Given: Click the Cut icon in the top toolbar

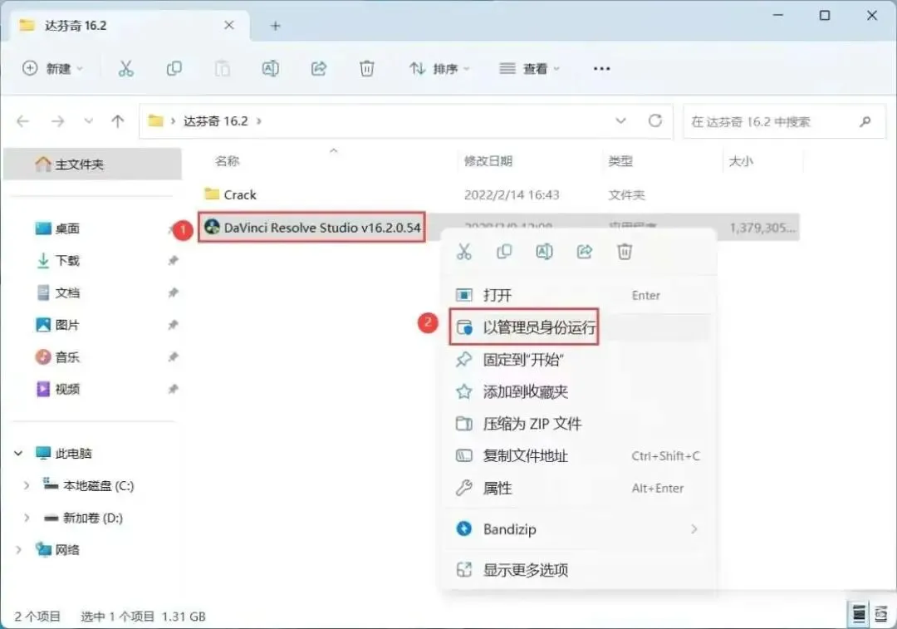Looking at the screenshot, I should click(126, 69).
